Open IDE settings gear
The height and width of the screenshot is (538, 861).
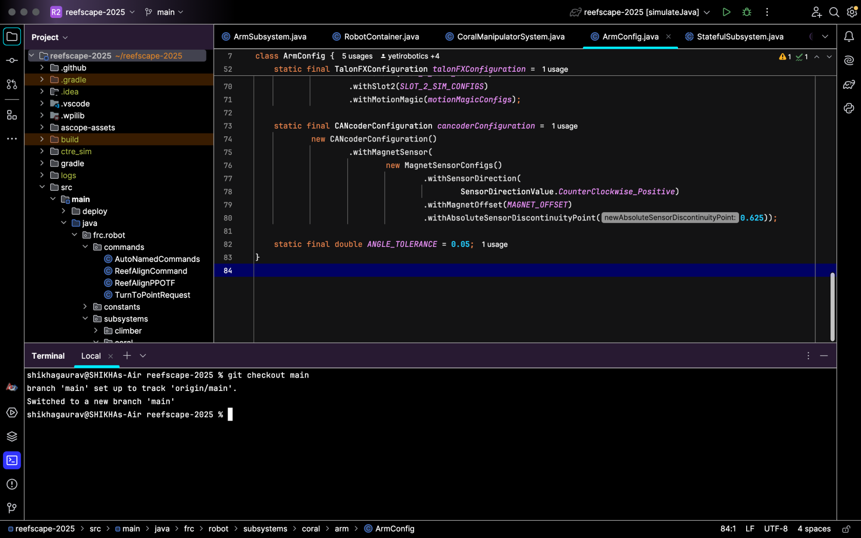pos(852,12)
